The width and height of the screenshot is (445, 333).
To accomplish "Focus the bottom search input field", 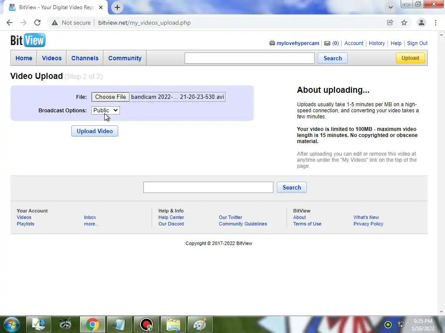I will (208, 187).
